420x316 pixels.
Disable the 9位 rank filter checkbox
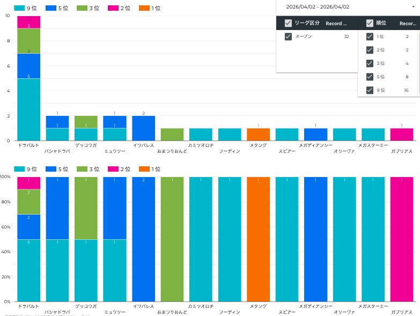coord(370,90)
